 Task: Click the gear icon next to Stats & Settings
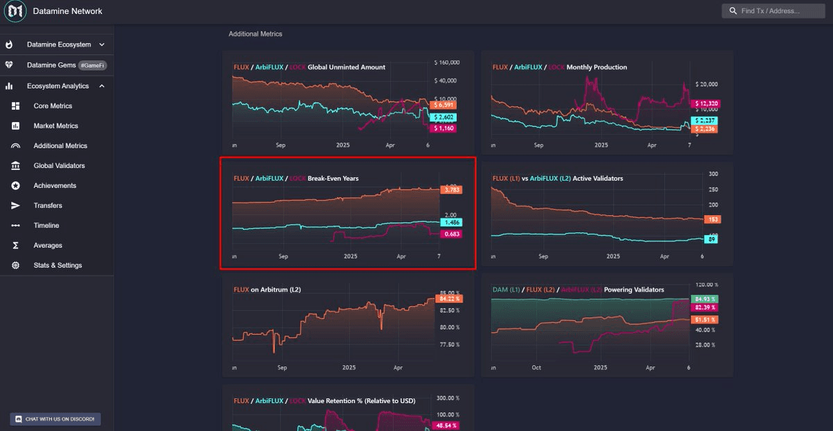tap(16, 265)
